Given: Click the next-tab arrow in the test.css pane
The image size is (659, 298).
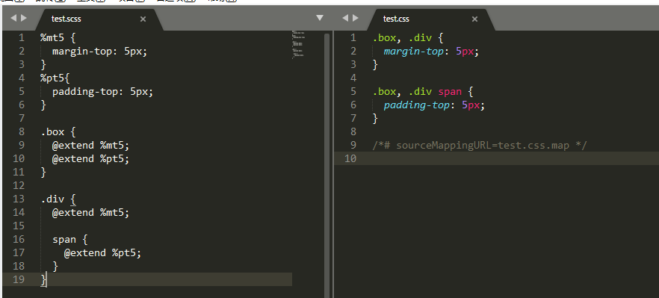Looking at the screenshot, I should 356,18.
